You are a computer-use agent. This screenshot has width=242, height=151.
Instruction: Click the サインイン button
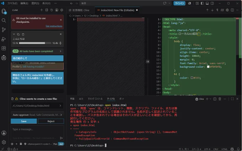click(179, 3)
